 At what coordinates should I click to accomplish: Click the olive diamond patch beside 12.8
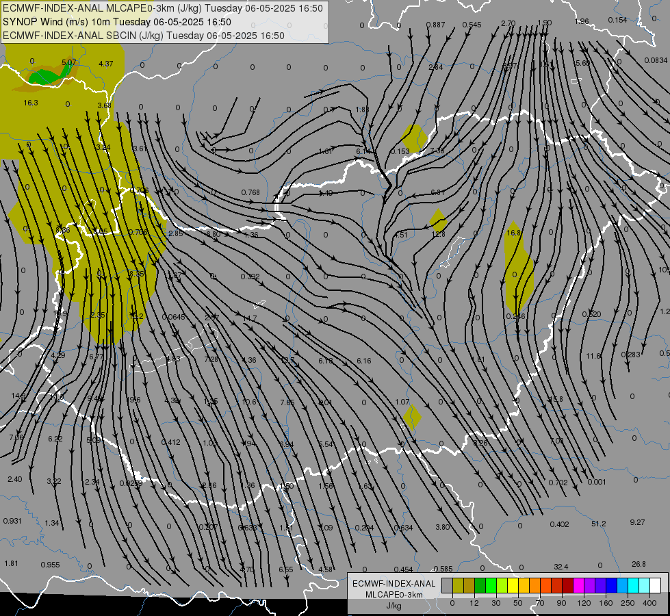click(x=438, y=220)
